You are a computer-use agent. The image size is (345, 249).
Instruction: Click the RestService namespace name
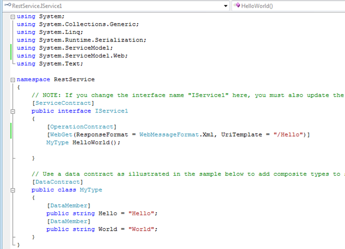click(74, 80)
